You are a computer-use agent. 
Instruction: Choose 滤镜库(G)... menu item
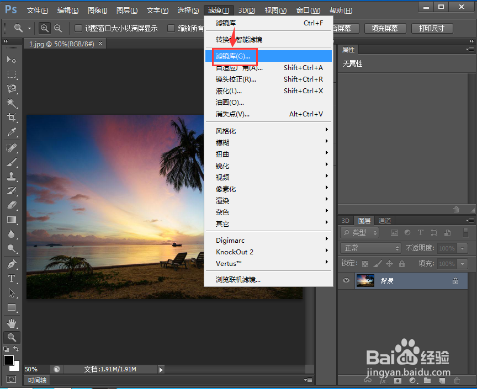[269, 56]
